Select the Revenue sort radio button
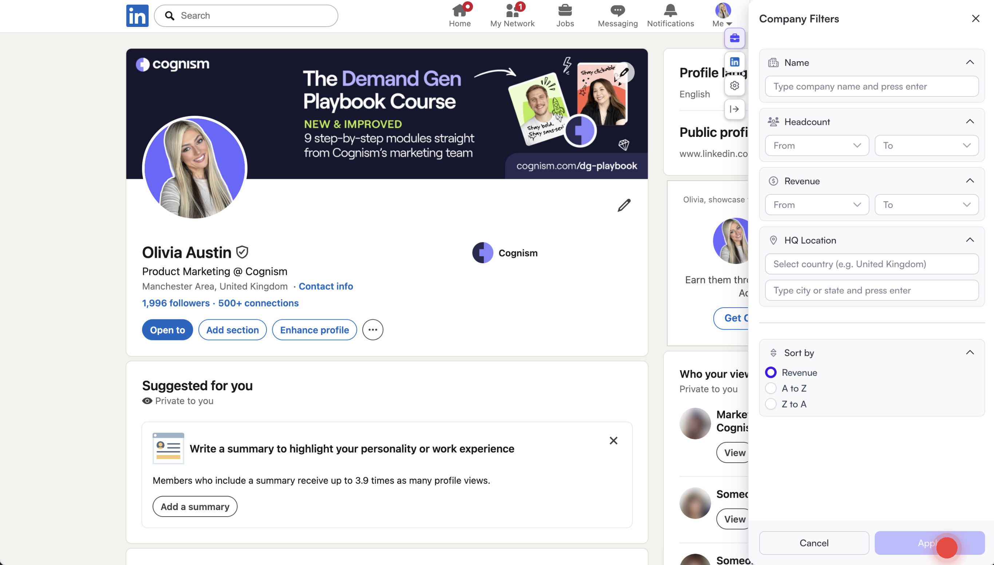The height and width of the screenshot is (565, 994). coord(770,372)
